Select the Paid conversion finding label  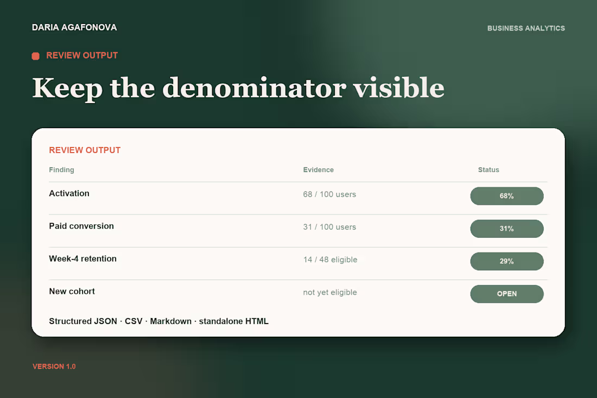coord(81,226)
